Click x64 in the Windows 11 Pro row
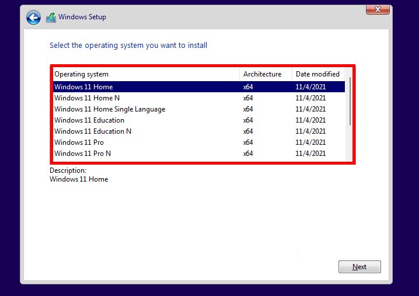 click(248, 142)
